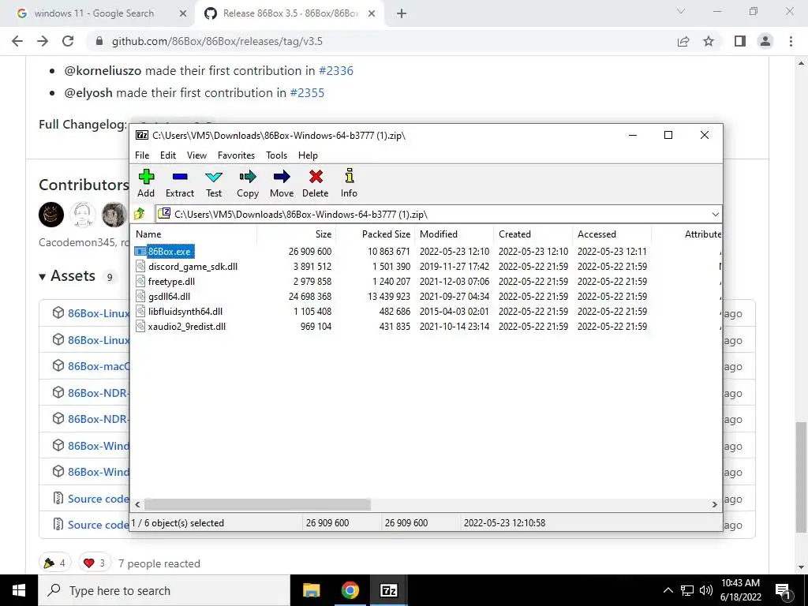Open the Chrome profile avatar menu
This screenshot has height=606, width=808.
point(765,41)
